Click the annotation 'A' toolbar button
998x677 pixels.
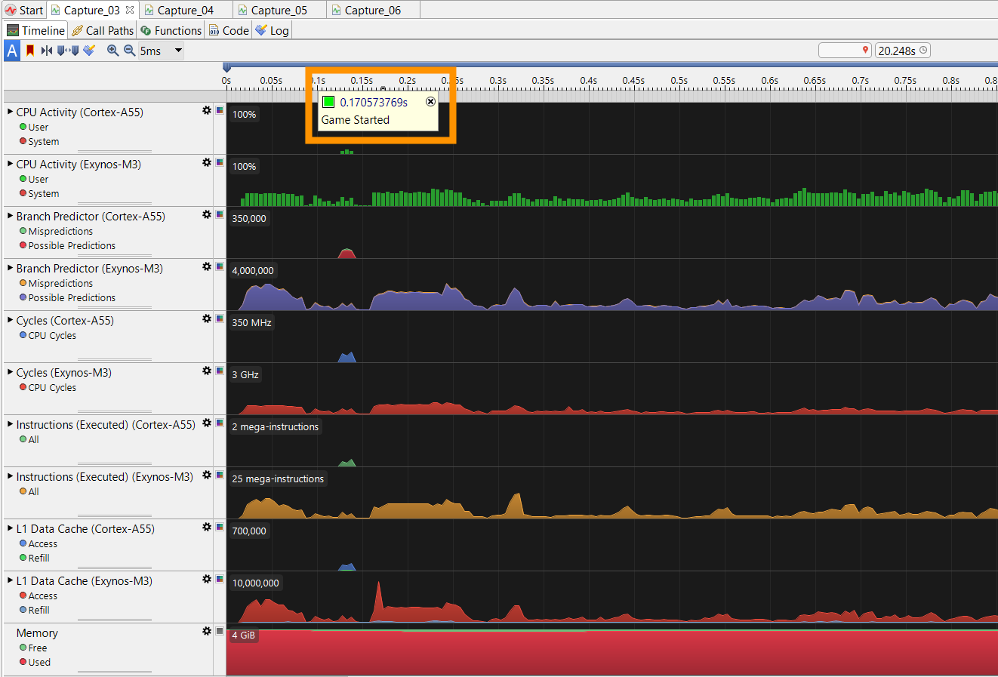tap(12, 51)
